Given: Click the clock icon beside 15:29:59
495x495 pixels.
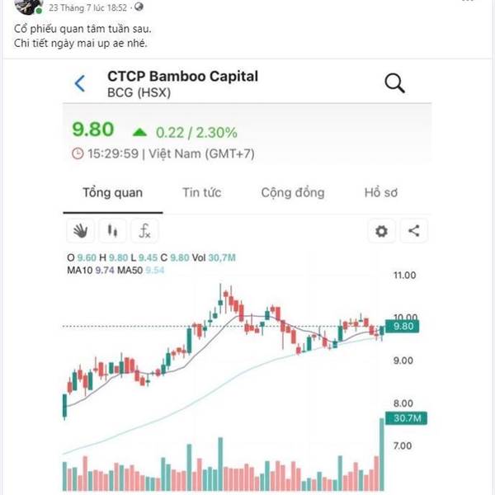Looking at the screenshot, I should pyautogui.click(x=78, y=153).
